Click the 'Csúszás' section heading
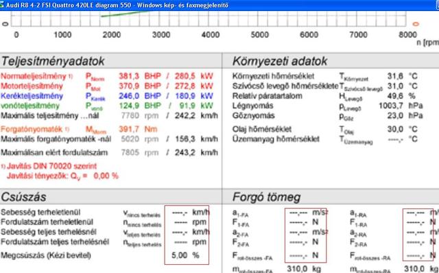Viewport: 439px width, 273px height. (23, 197)
